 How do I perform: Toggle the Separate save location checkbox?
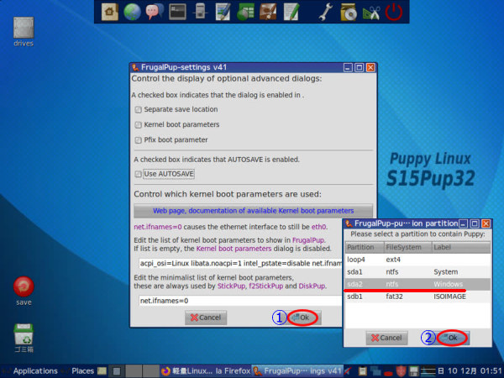[139, 109]
